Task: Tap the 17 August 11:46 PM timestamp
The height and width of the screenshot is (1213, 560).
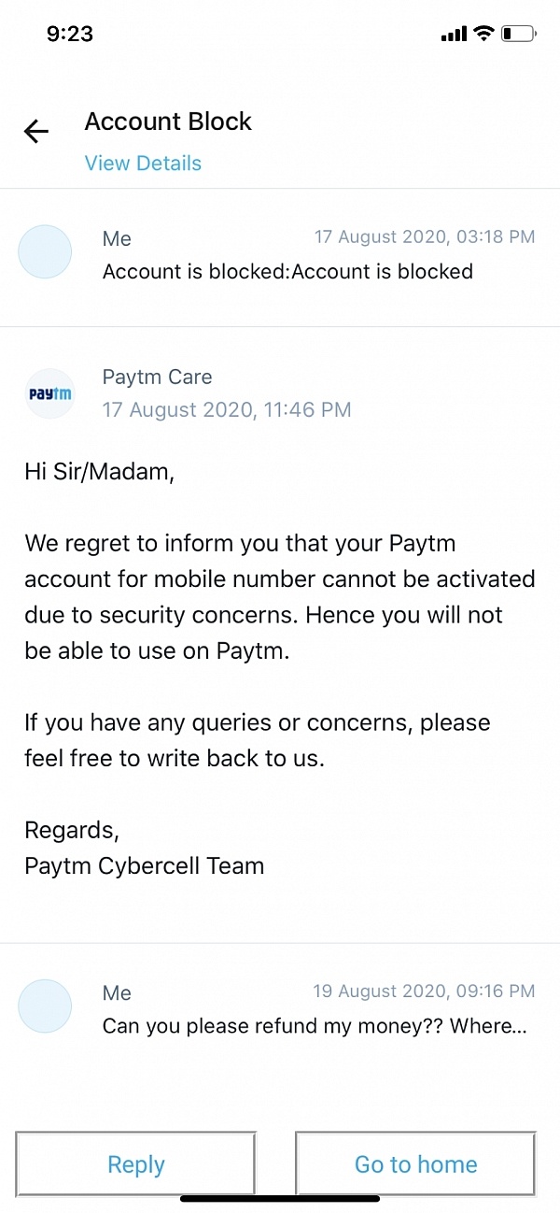Action: click(x=227, y=409)
